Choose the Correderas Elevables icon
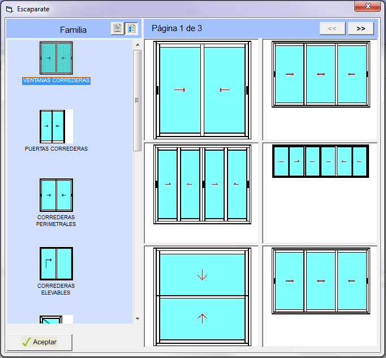 56,264
